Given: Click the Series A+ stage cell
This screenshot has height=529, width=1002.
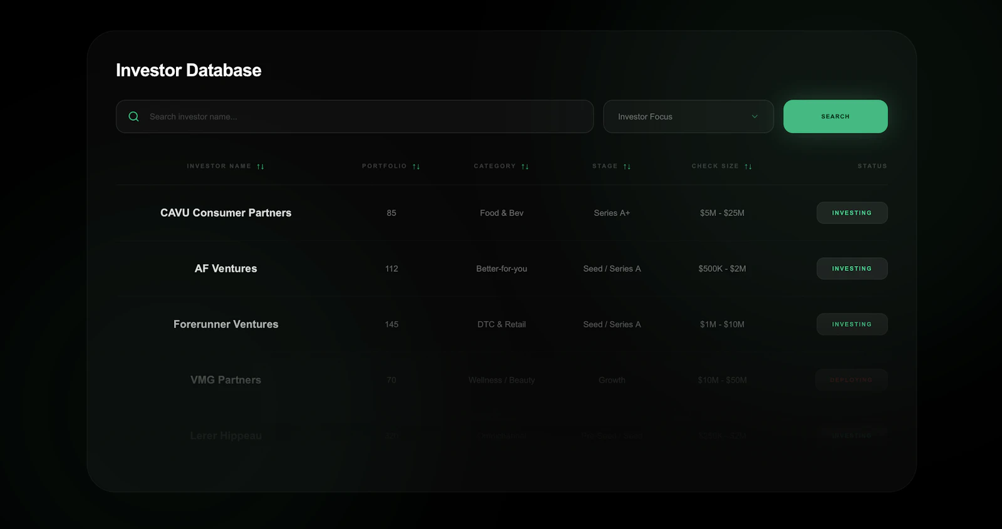Looking at the screenshot, I should click(x=612, y=213).
